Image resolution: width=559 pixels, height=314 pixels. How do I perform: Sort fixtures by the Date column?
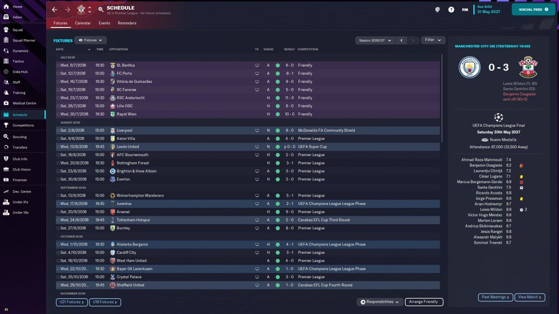tap(60, 49)
